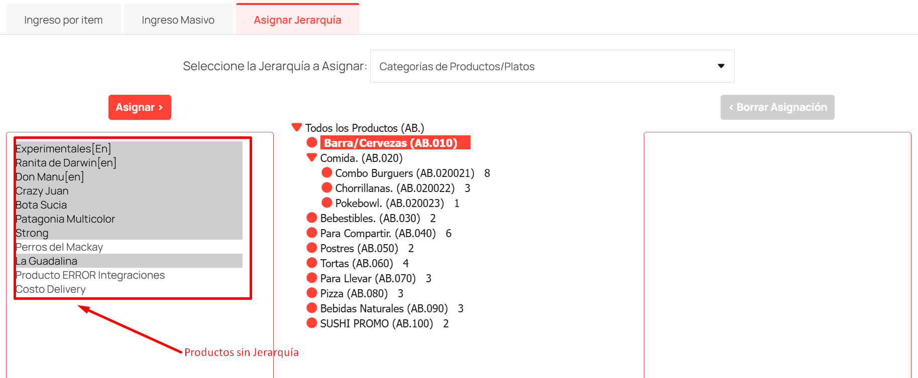Click the red circle icon beside Postres
The image size is (918, 378).
tap(312, 248)
